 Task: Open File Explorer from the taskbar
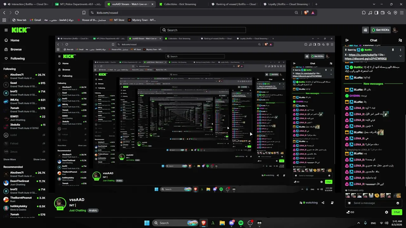222,223
